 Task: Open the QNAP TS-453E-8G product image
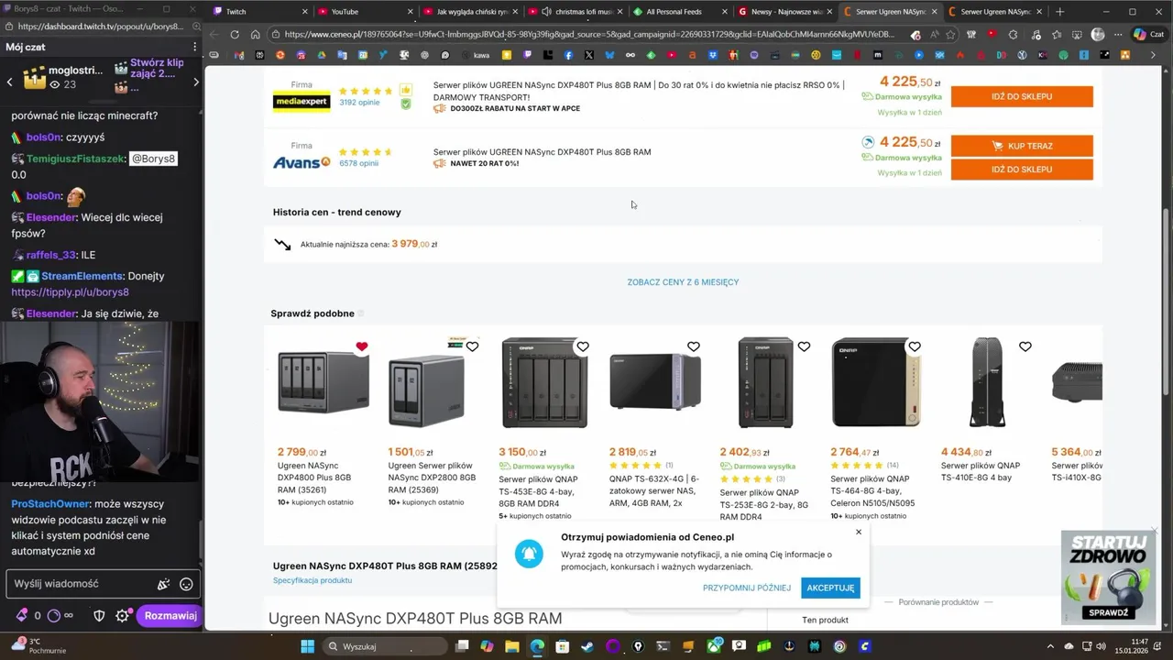click(544, 383)
